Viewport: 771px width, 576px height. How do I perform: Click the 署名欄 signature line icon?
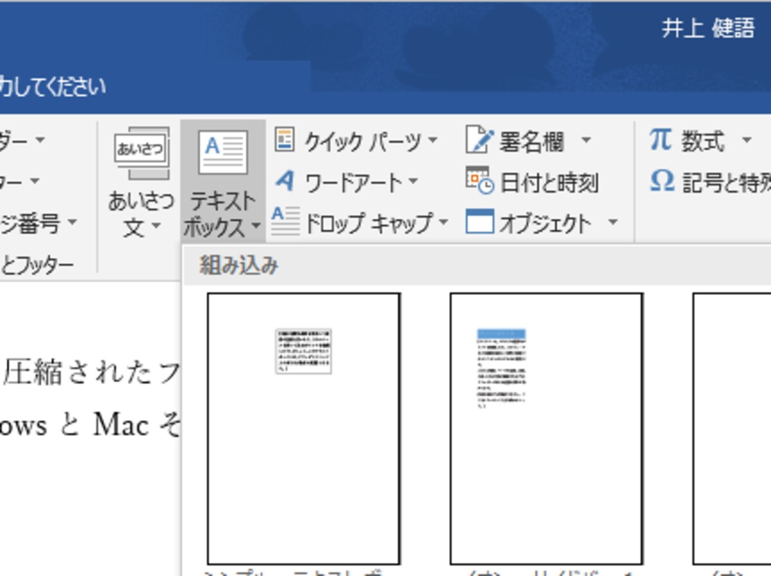pos(479,140)
